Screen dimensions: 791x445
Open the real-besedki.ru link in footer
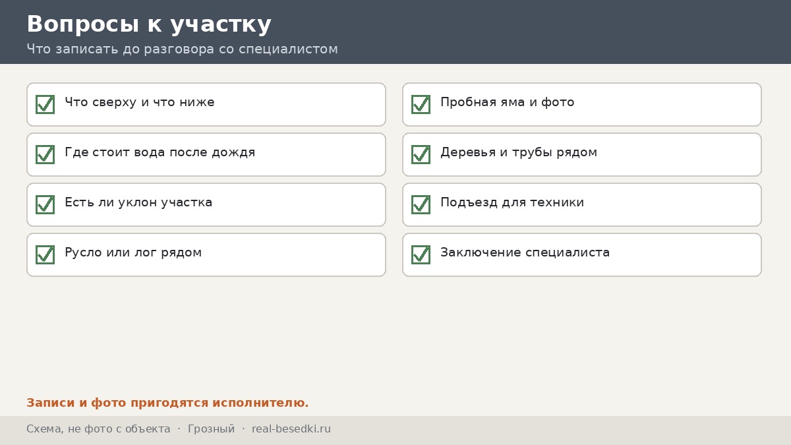pos(291,429)
